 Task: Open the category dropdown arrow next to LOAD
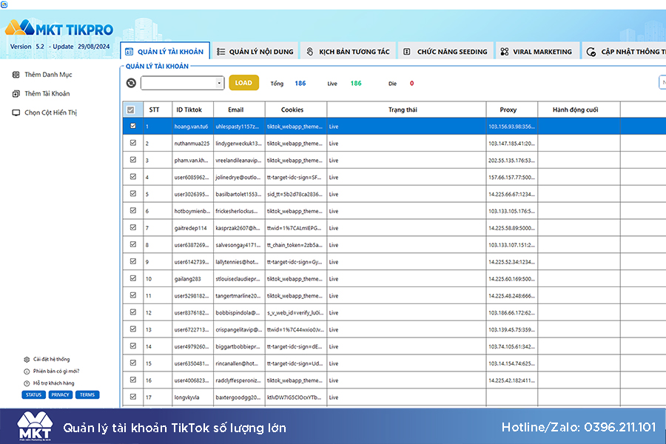pos(219,83)
